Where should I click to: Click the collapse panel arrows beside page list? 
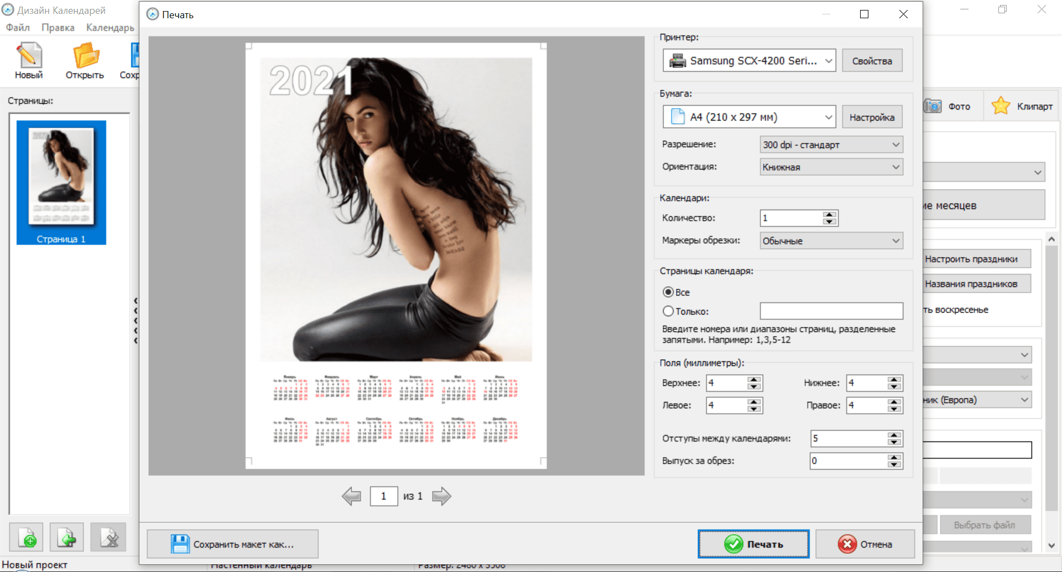pos(136,321)
